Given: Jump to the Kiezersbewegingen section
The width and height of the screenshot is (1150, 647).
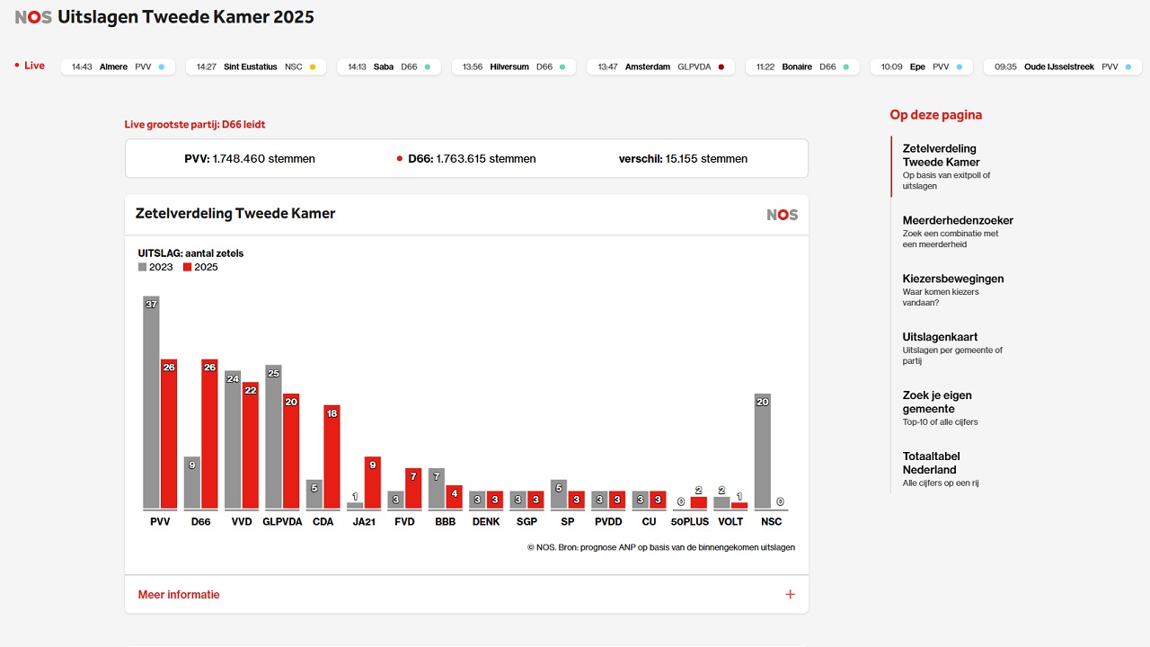Looking at the screenshot, I should coord(952,279).
